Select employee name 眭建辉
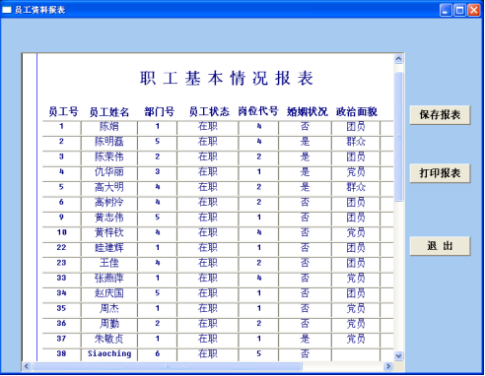Screen dimensions: 485x376 (x=109, y=247)
